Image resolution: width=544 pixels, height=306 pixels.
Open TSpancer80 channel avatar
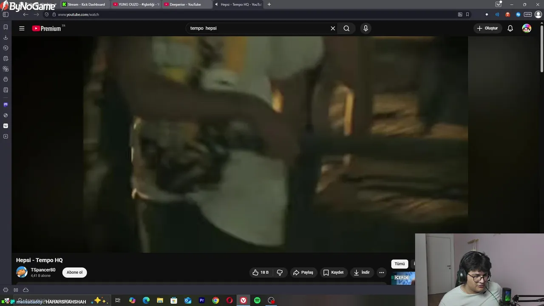click(22, 272)
